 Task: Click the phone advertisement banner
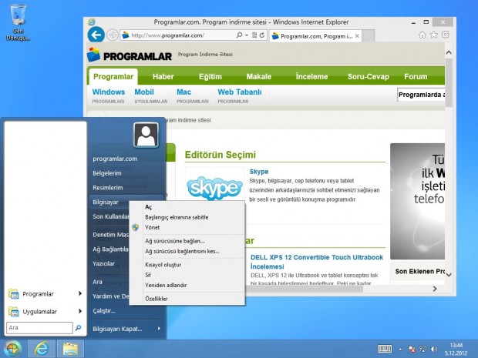pyautogui.click(x=417, y=201)
